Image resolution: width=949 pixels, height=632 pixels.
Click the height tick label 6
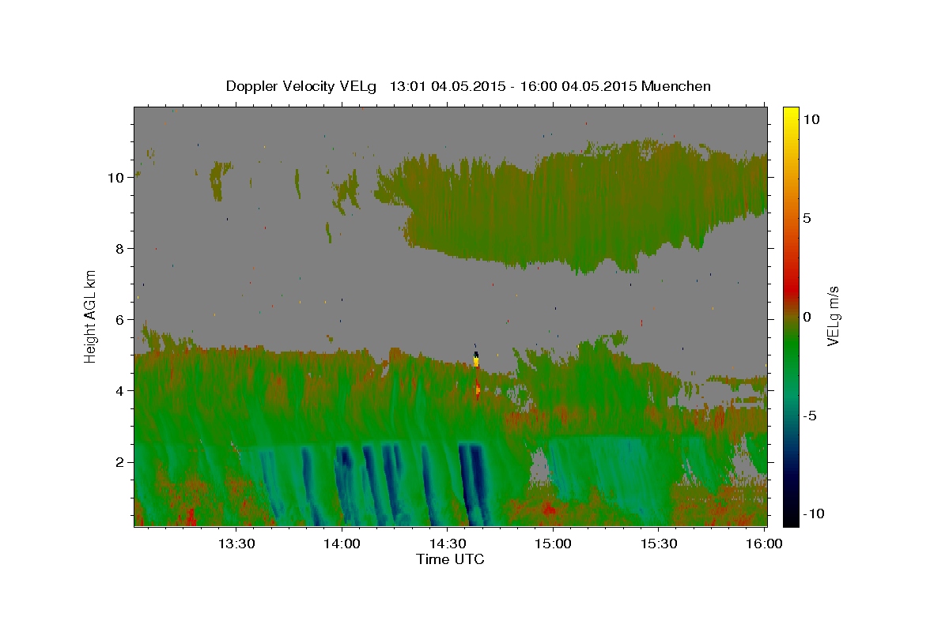pos(120,319)
